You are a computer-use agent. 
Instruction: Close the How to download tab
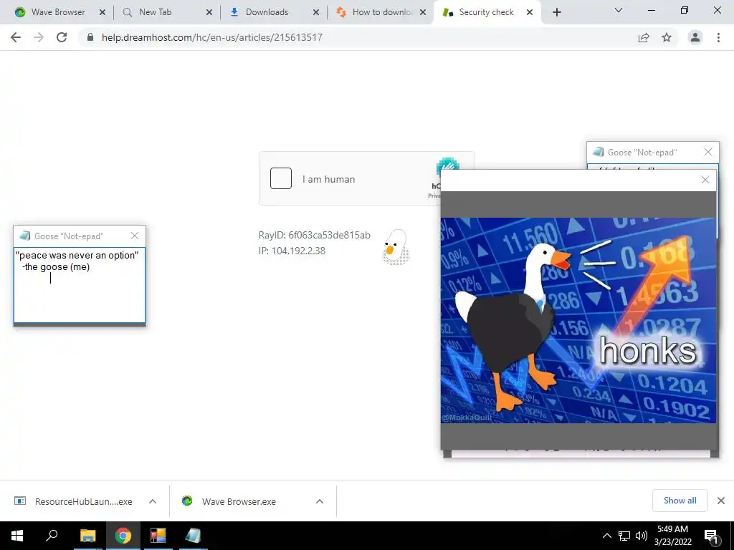[423, 13]
